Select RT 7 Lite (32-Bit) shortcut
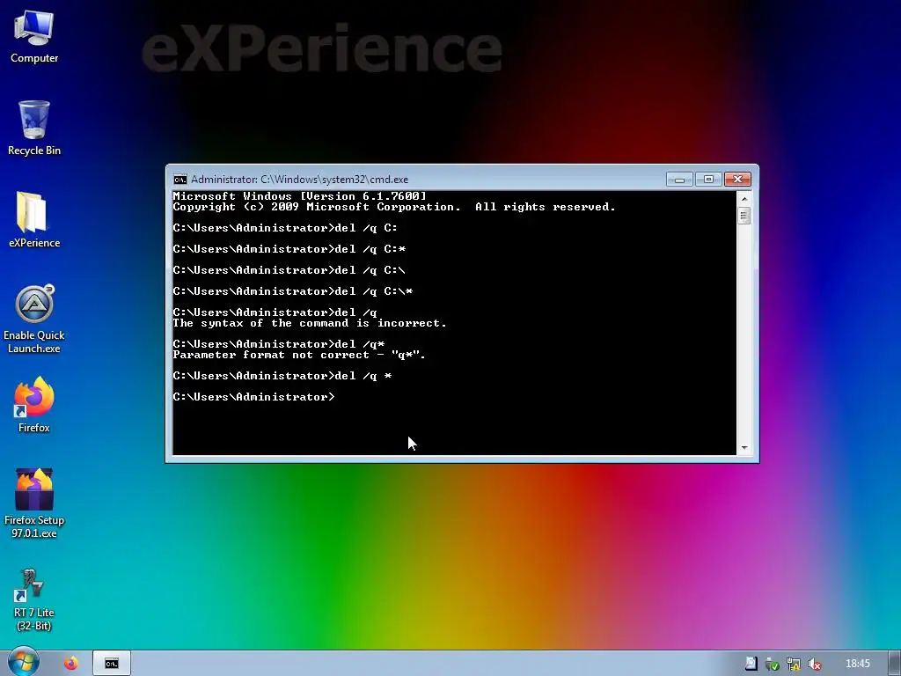Viewport: 901px width, 676px height. (x=34, y=599)
